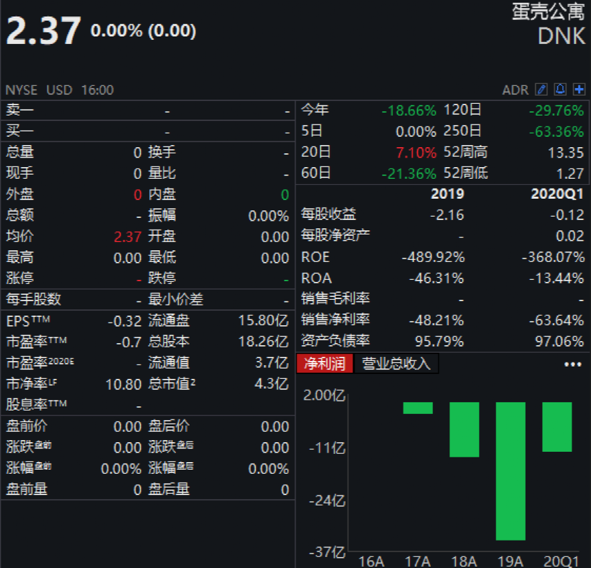Click the 2020Q1 column header
Screen dimensions: 591x568
557,194
